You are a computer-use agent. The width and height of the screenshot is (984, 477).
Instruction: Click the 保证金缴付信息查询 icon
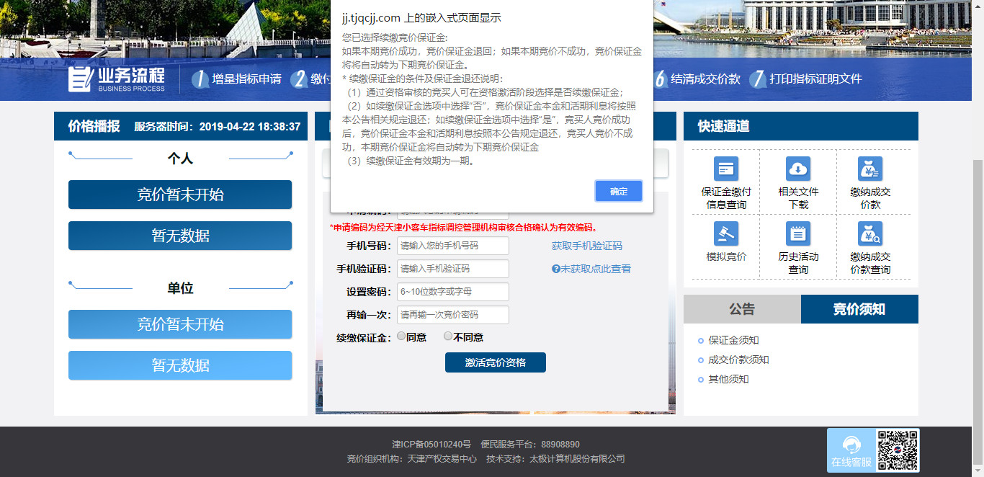725,169
